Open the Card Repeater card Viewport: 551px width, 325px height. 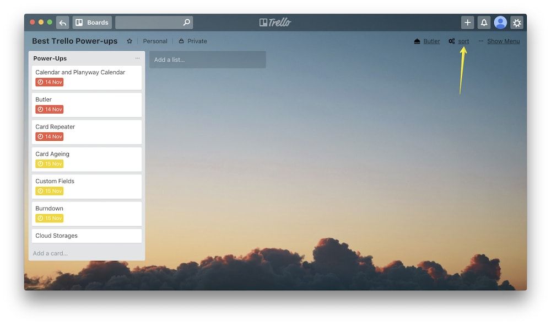point(87,132)
